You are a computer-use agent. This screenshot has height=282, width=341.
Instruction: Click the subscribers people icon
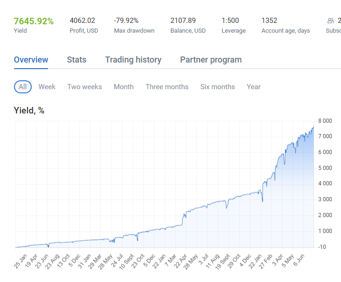[331, 21]
